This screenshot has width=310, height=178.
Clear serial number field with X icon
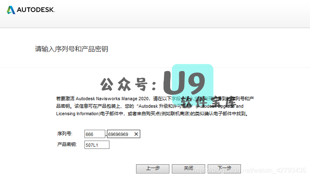coord(136,134)
